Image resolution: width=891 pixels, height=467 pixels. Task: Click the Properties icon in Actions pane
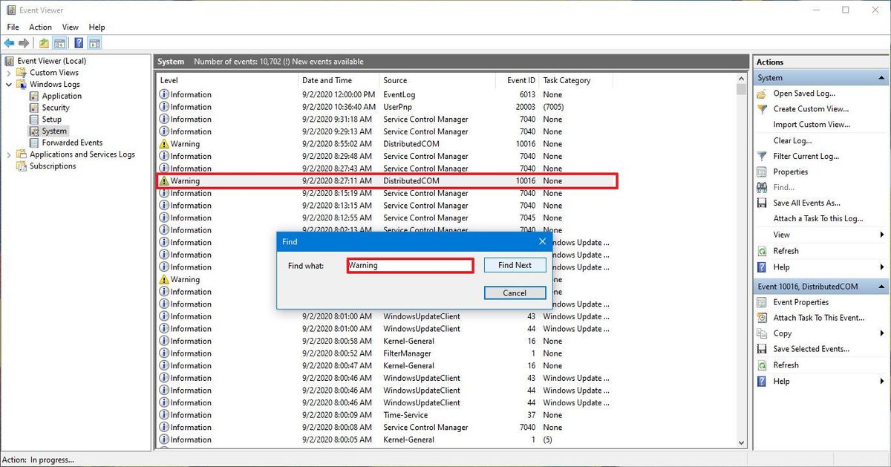(x=760, y=172)
